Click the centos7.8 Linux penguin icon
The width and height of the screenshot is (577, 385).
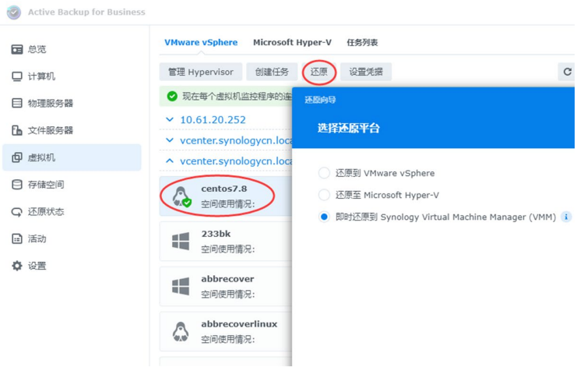(181, 196)
